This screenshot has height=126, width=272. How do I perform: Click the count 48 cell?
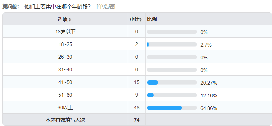pos(137,108)
